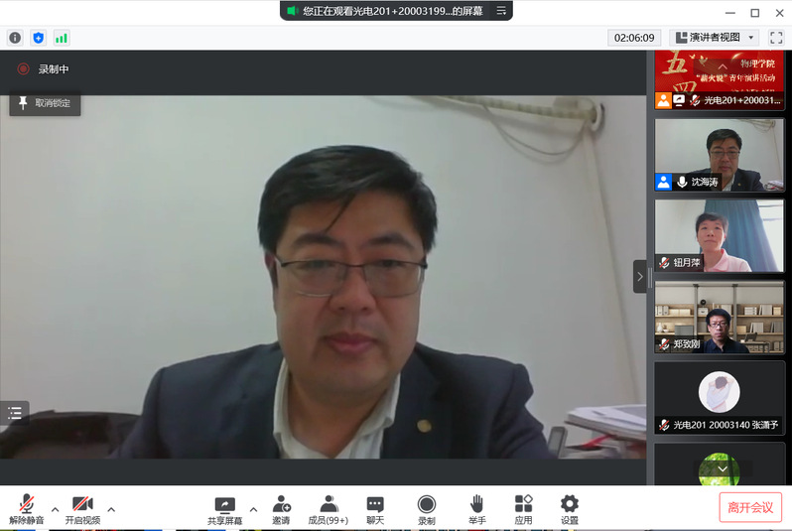Open menu on the screen-sharing banner
This screenshot has width=792, height=531.
pos(501,10)
